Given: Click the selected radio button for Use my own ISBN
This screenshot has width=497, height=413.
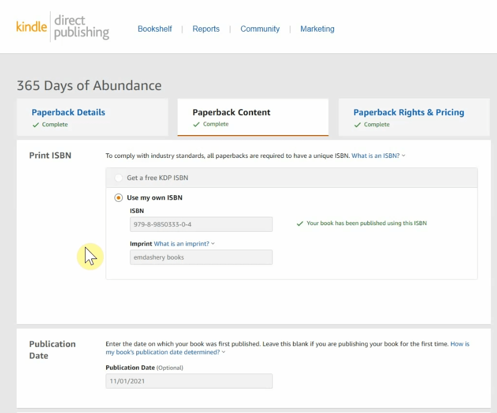Looking at the screenshot, I should pos(118,197).
